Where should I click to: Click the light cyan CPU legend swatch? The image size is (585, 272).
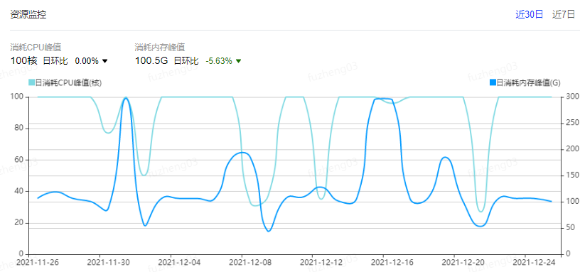[32, 82]
